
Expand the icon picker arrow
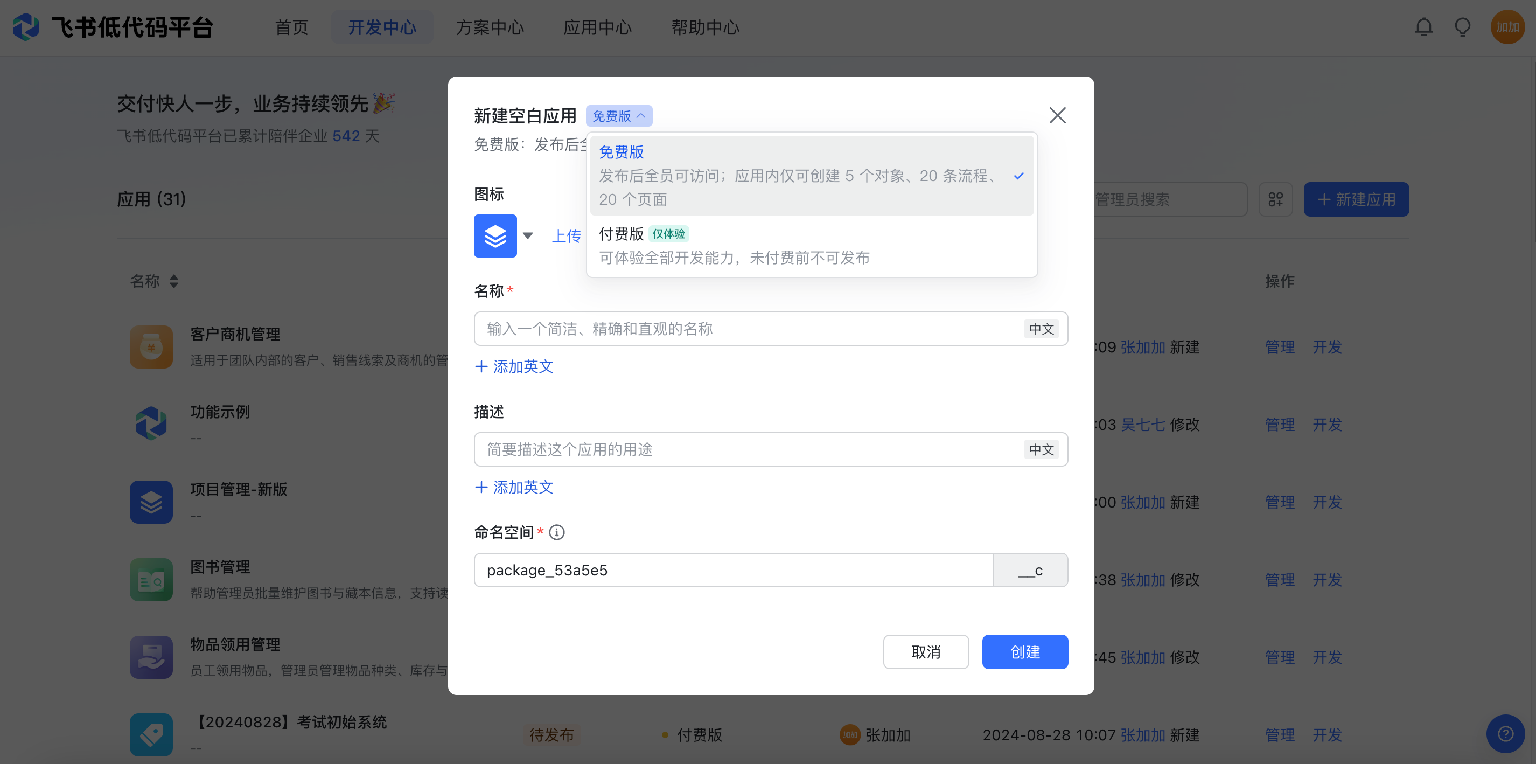pos(528,235)
